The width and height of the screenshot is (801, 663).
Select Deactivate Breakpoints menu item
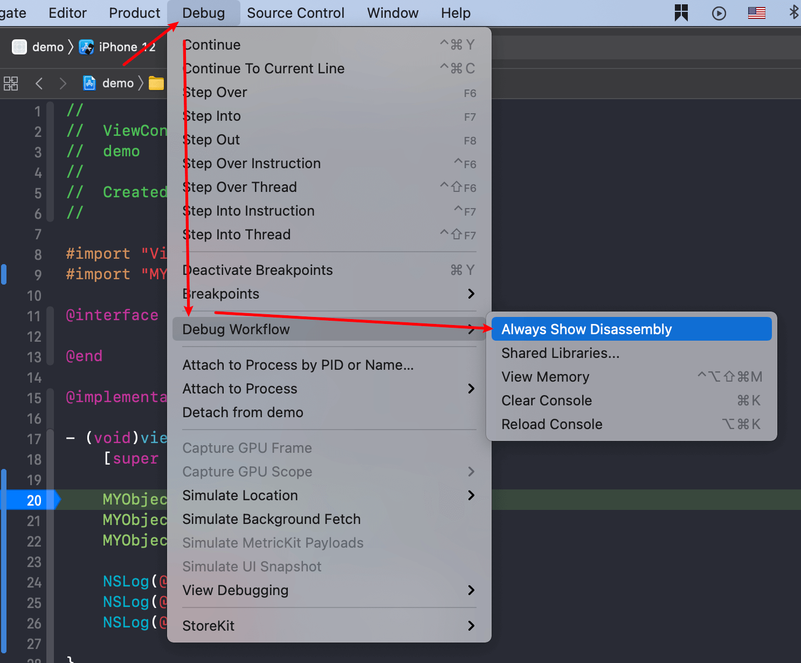pos(258,270)
